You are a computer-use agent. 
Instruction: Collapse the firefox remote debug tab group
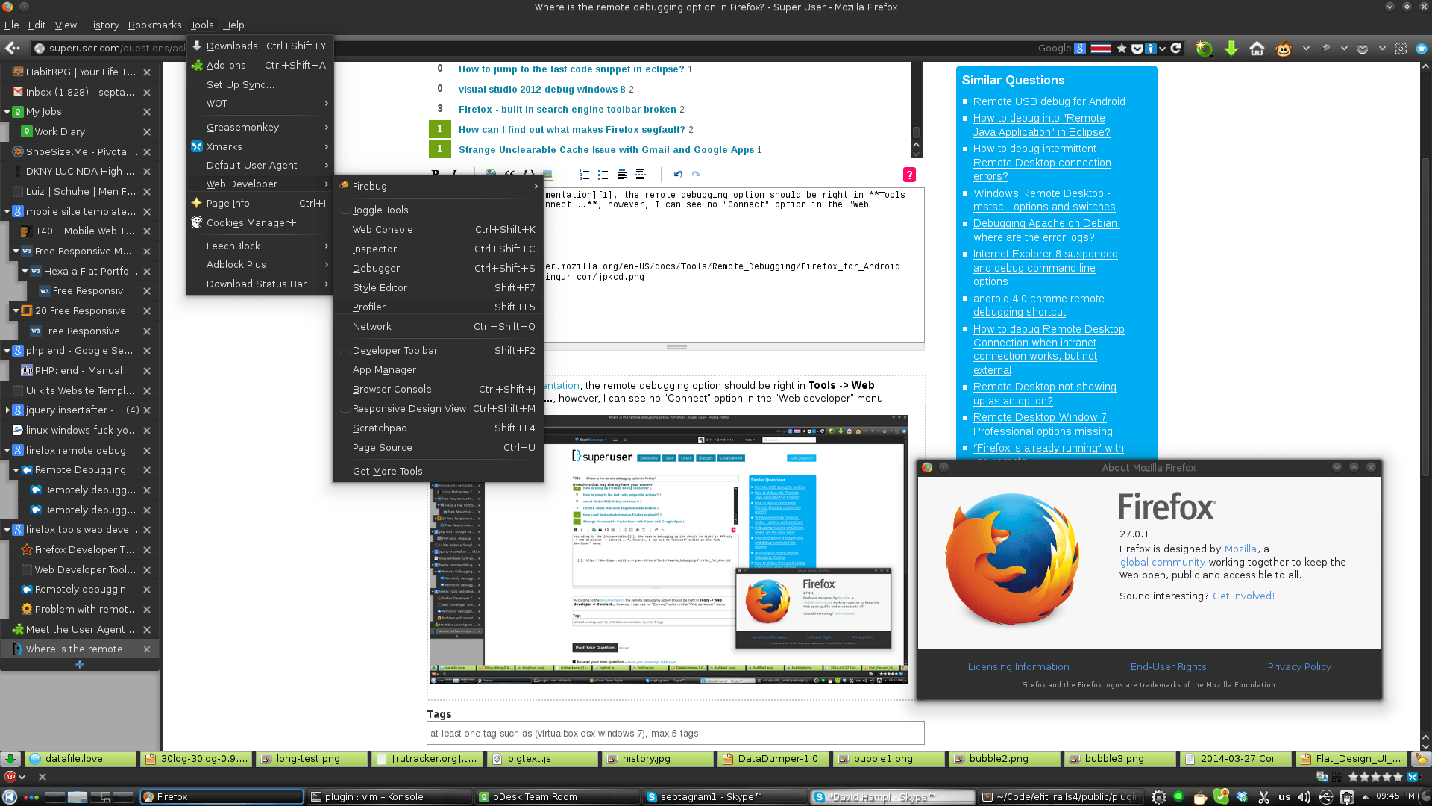pos(7,451)
